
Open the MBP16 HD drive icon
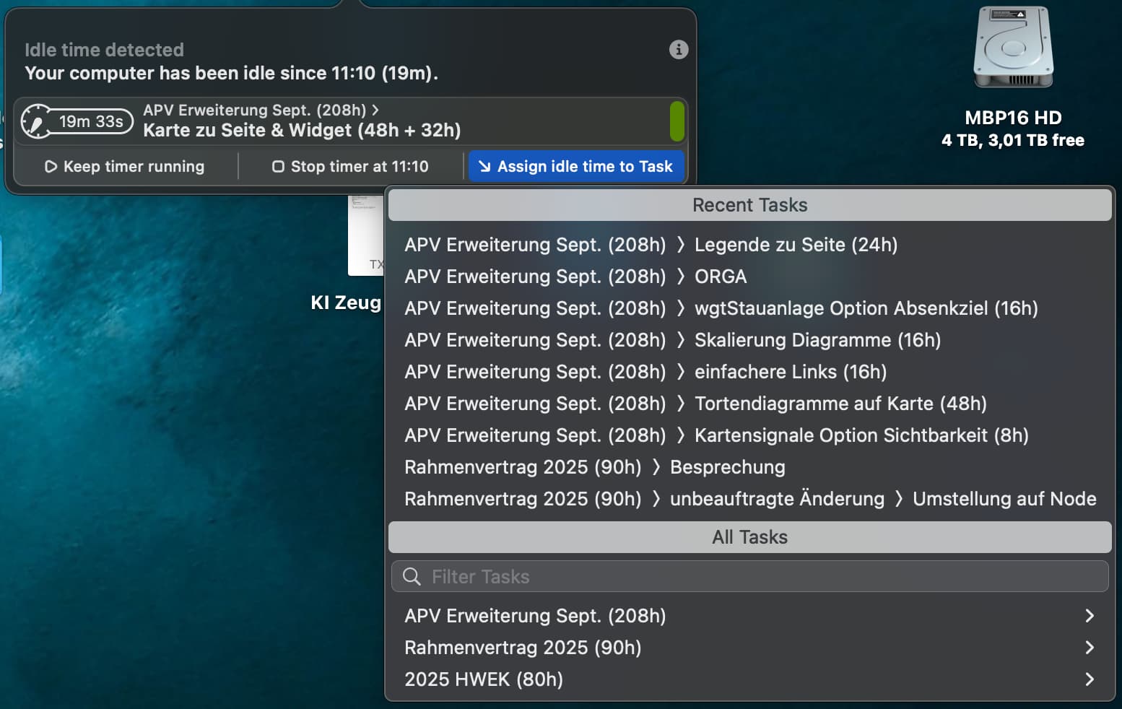coord(1013,49)
